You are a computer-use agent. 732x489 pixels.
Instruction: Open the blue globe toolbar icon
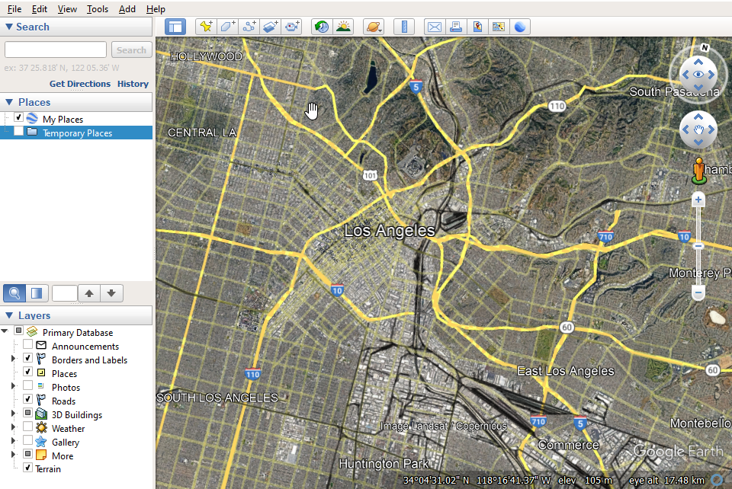520,27
